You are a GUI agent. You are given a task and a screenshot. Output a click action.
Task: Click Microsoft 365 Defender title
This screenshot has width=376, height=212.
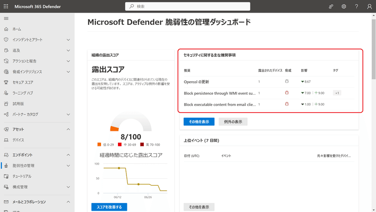(x=38, y=7)
